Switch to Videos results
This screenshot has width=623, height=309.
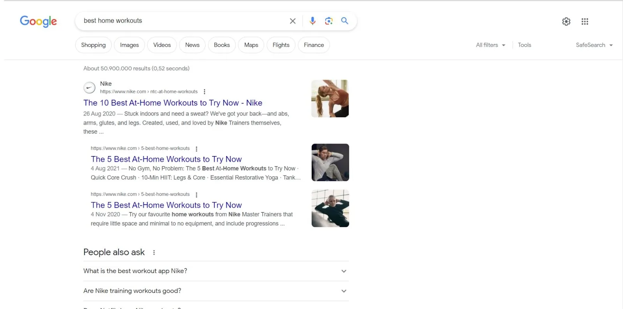click(x=162, y=45)
